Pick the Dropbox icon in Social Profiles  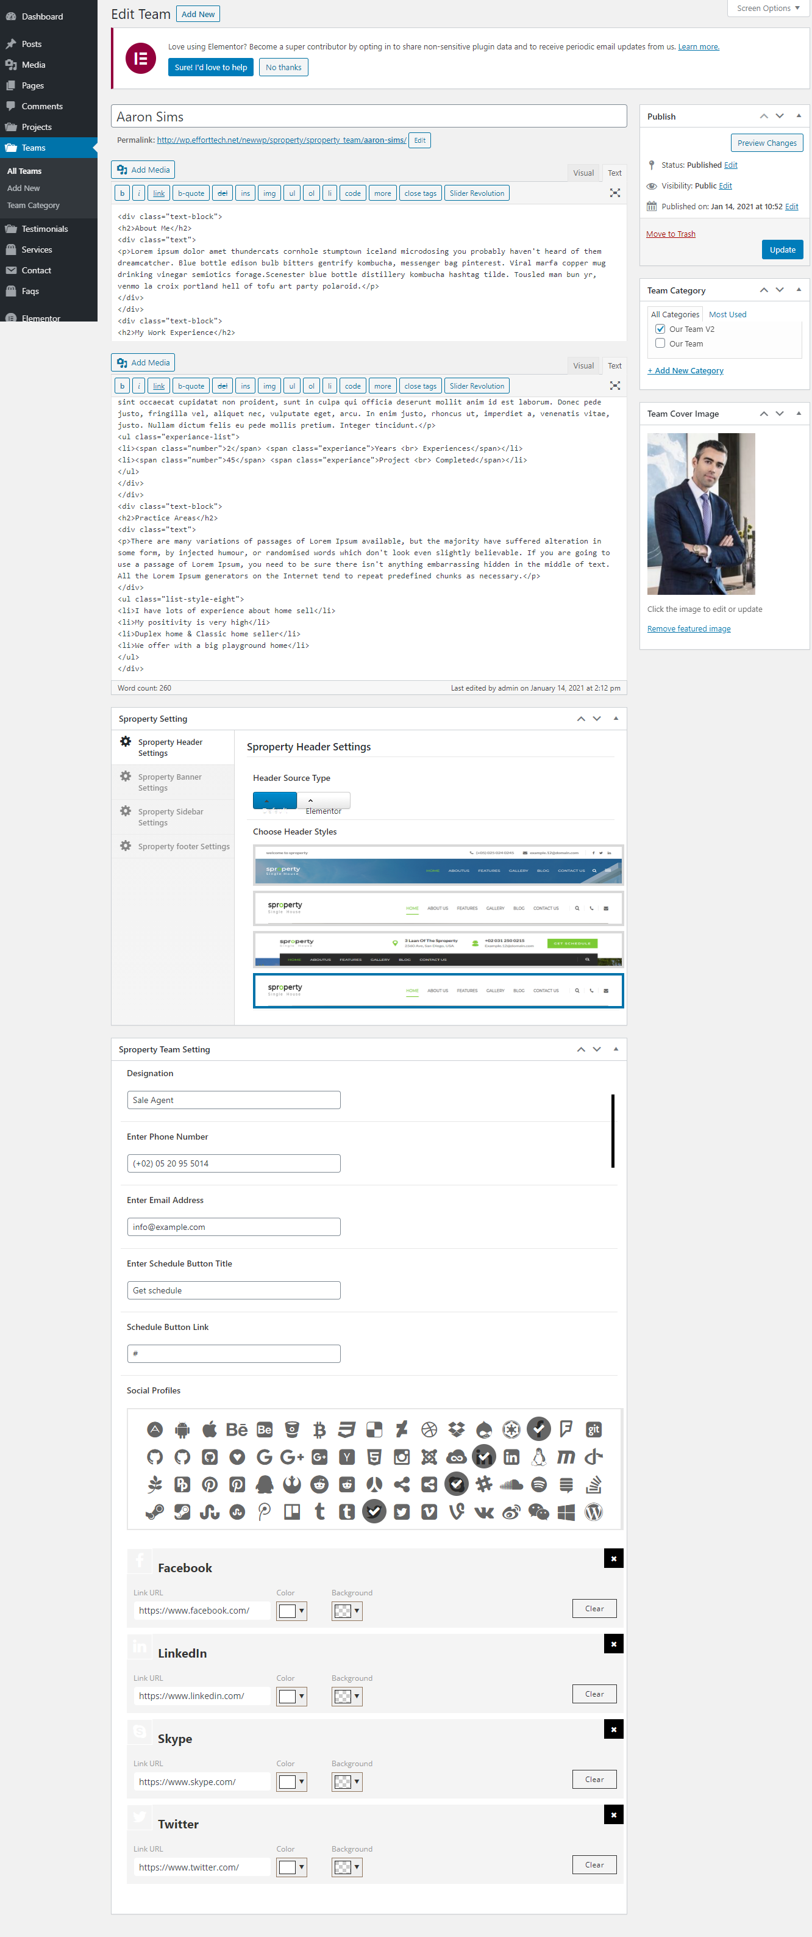pos(456,1430)
